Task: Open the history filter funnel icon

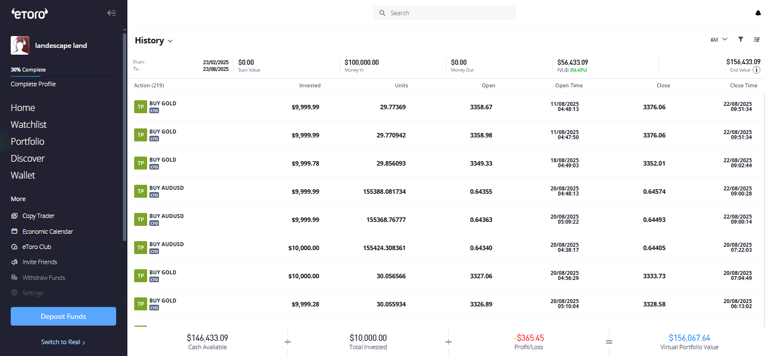Action: tap(741, 39)
